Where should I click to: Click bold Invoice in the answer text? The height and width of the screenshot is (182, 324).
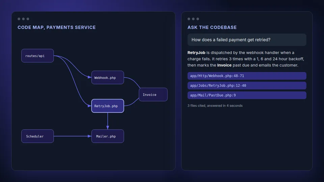[x=224, y=65]
